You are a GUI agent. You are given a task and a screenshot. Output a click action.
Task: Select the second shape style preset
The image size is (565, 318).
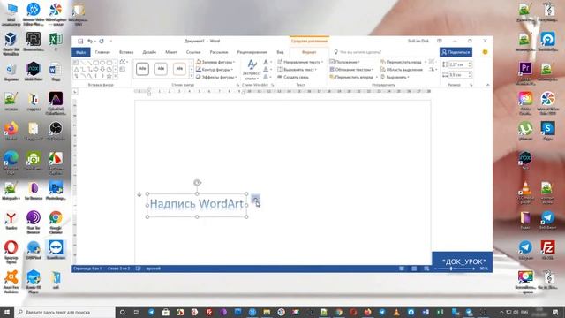tap(161, 69)
